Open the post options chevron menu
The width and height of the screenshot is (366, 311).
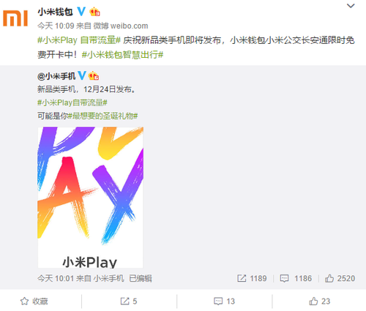point(351,6)
